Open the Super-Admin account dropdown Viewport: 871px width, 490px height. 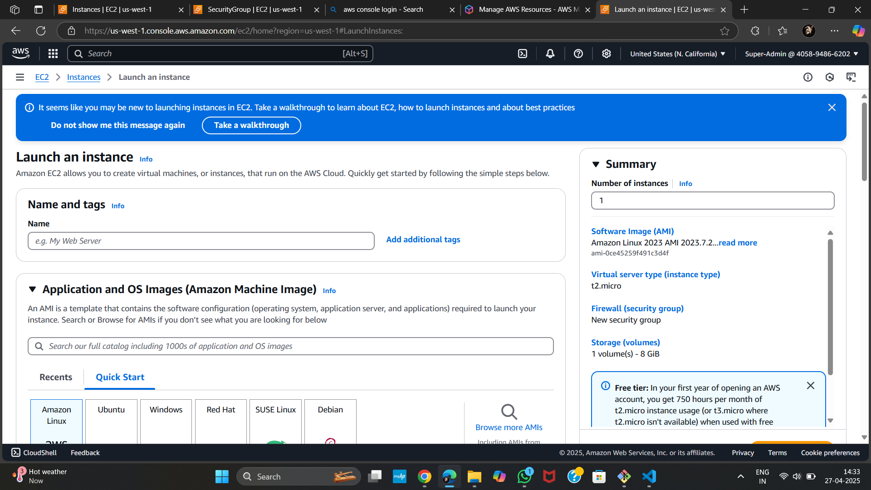point(802,54)
